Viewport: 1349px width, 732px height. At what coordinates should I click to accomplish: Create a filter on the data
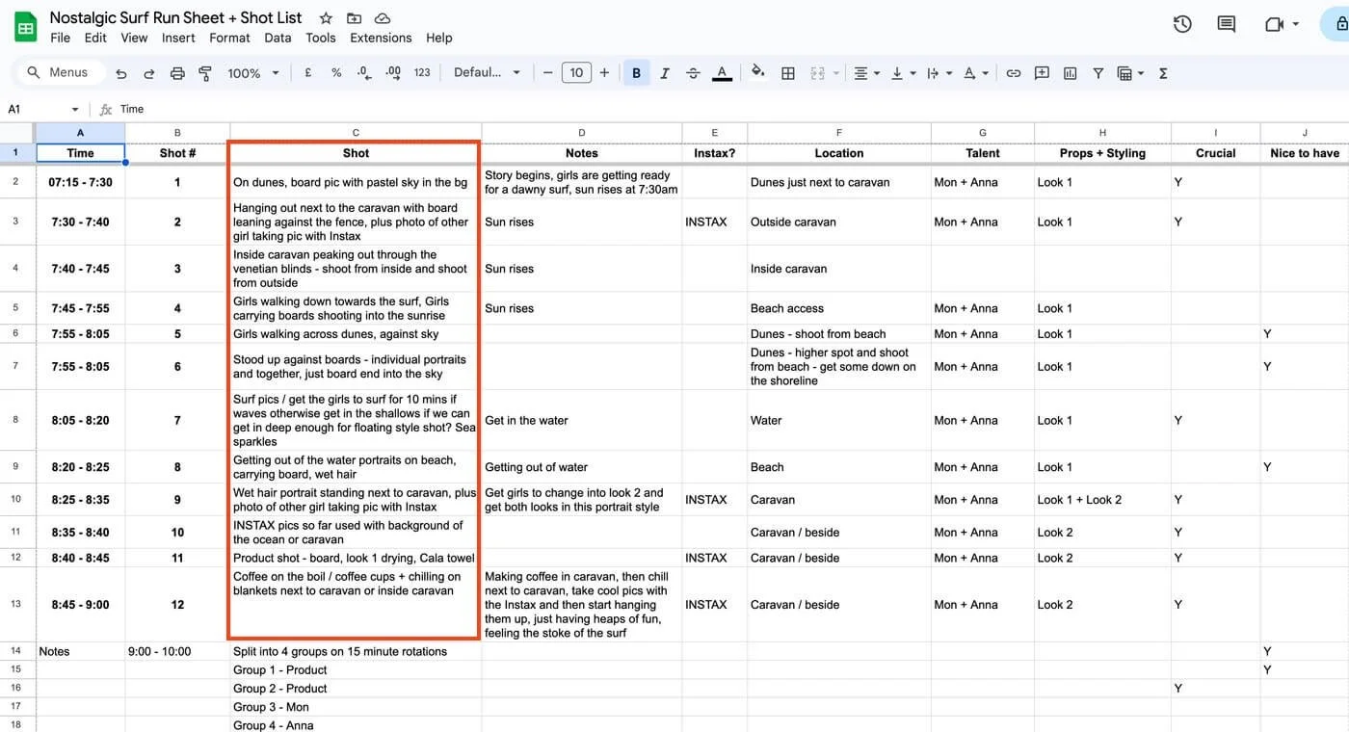pyautogui.click(x=1098, y=72)
